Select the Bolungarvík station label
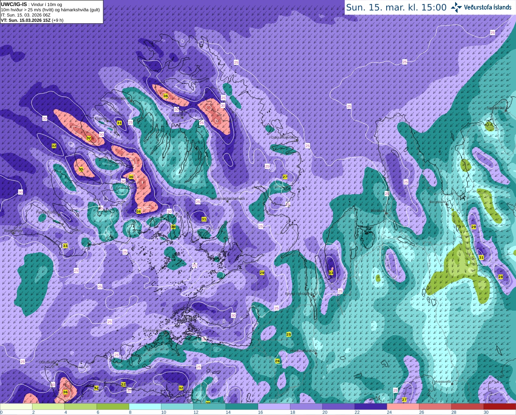Viewport: 516px width, 415px height. 121,98
